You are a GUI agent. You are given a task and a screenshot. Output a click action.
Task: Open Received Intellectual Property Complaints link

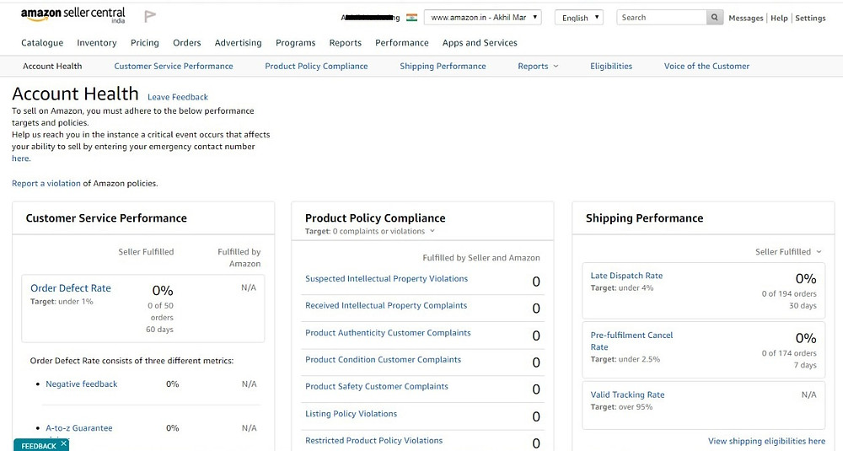pos(386,305)
